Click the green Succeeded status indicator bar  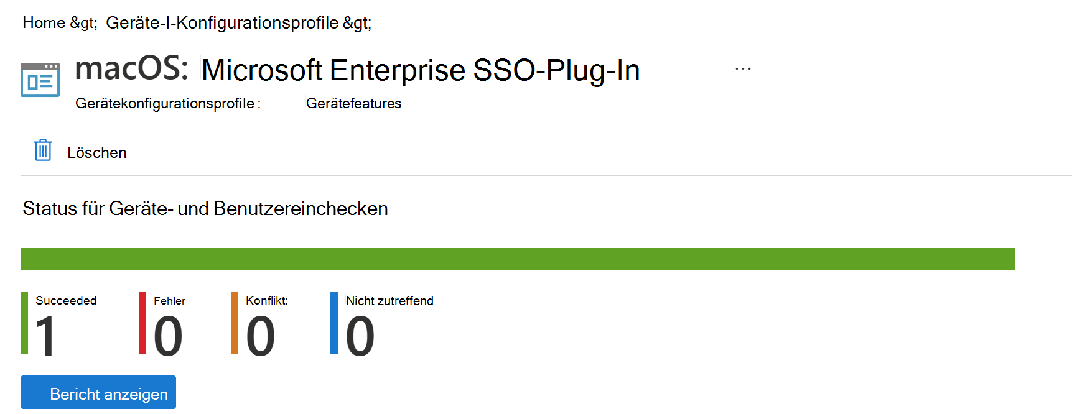click(x=24, y=323)
